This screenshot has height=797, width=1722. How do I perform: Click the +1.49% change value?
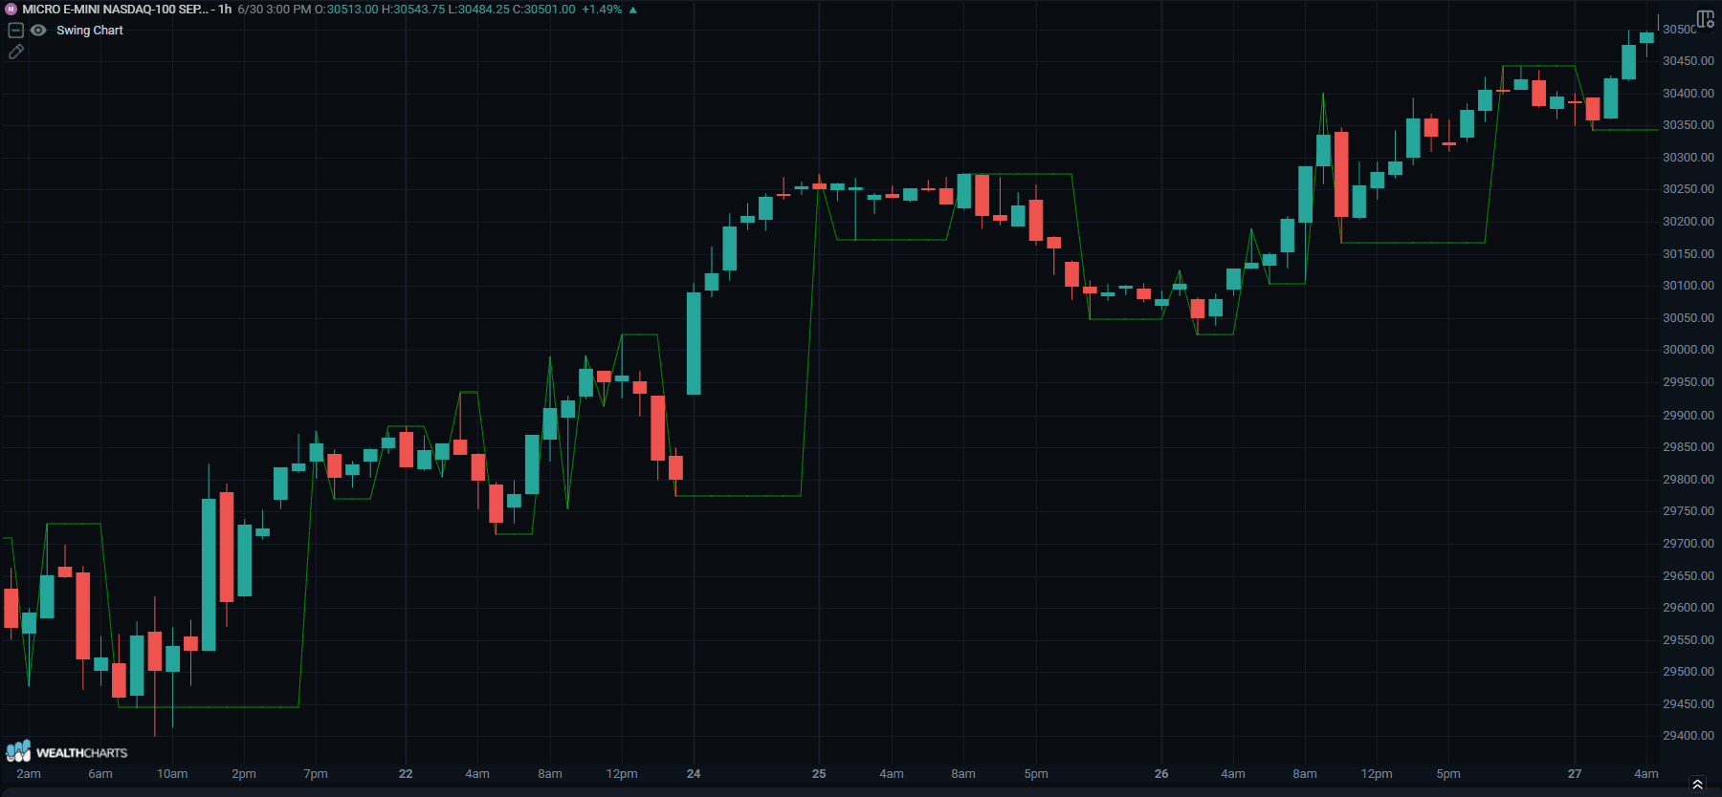pos(602,10)
